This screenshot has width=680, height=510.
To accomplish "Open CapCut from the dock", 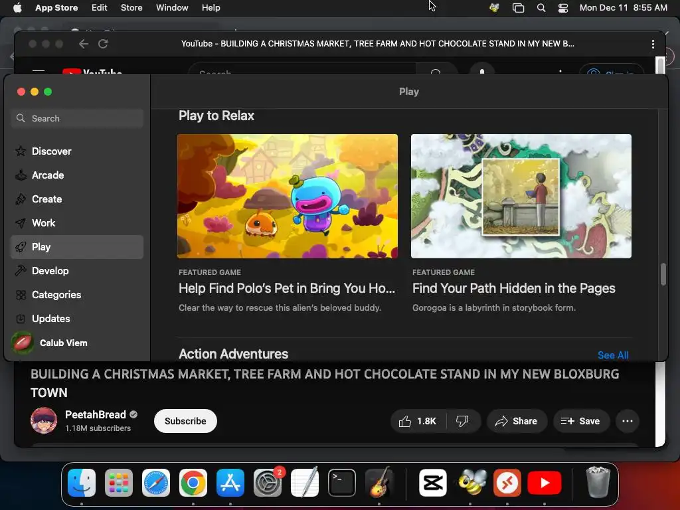I will 433,483.
